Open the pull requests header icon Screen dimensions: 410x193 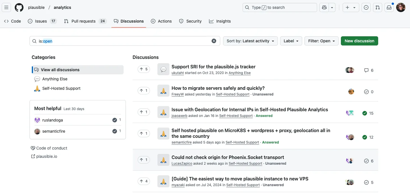378,7
